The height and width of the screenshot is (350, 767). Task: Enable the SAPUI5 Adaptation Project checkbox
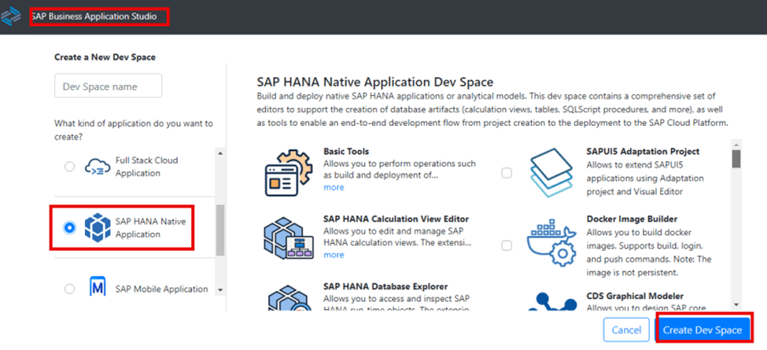click(507, 172)
